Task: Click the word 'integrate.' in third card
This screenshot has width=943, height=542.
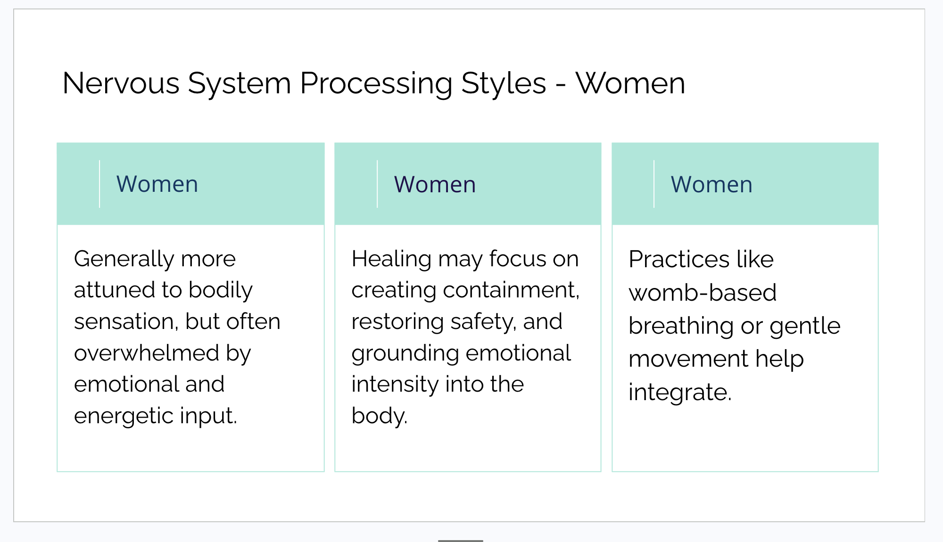Action: pyautogui.click(x=680, y=392)
